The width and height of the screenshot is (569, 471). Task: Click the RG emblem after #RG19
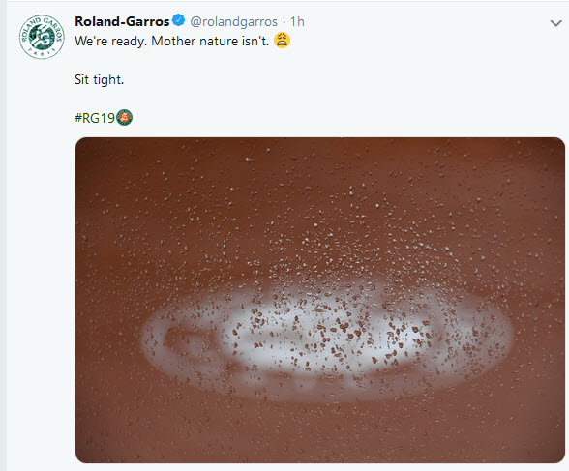(125, 117)
